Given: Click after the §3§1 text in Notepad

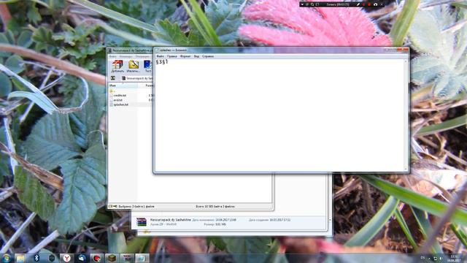Looking at the screenshot, I should [169, 61].
